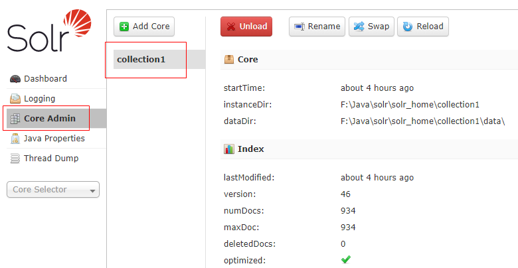This screenshot has width=518, height=268.
Task: Click the red X Unload icon
Action: [x=231, y=27]
